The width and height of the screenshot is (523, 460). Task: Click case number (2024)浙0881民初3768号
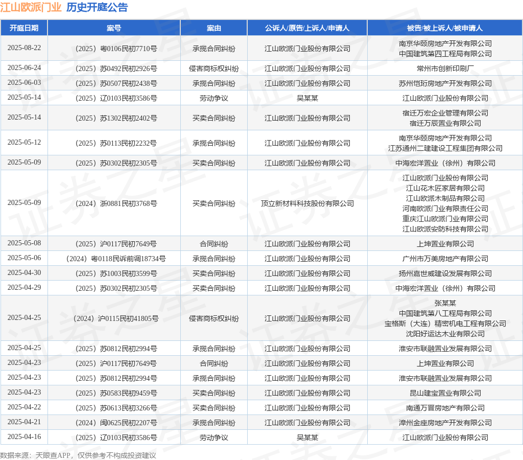116,203
